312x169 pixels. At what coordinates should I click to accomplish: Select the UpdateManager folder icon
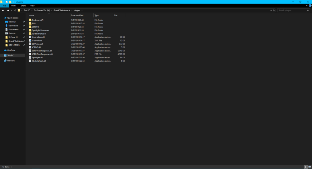(x=30, y=34)
